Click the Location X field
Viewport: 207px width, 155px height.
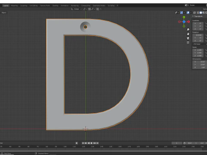point(198,23)
